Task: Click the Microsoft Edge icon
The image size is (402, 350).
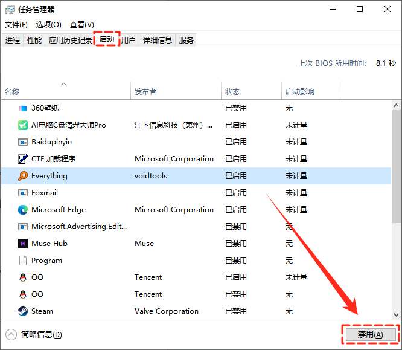Action: (x=23, y=210)
